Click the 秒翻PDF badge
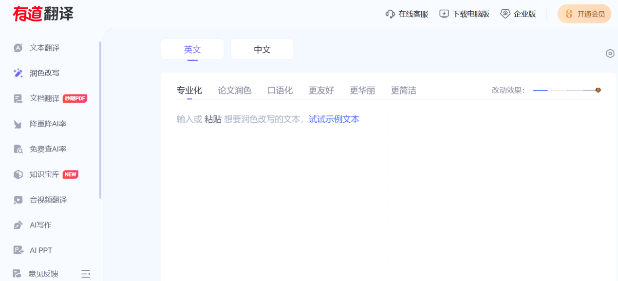 pyautogui.click(x=75, y=98)
